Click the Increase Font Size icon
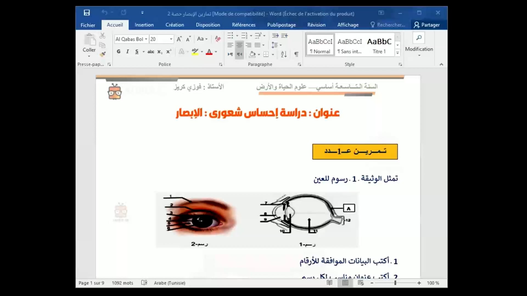 (179, 39)
